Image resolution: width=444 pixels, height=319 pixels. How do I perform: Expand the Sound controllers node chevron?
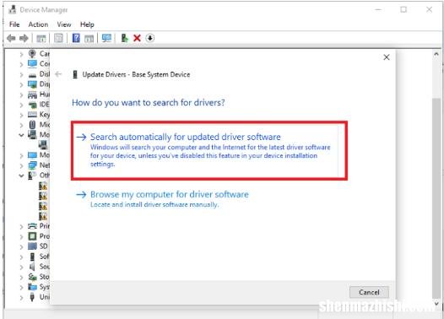pos(21,267)
